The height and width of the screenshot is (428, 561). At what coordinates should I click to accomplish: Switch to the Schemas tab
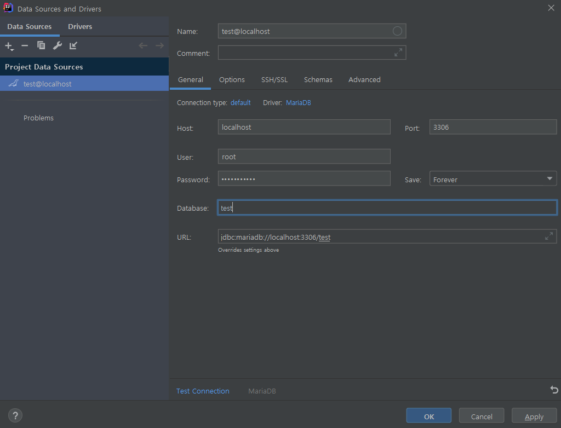(x=318, y=79)
